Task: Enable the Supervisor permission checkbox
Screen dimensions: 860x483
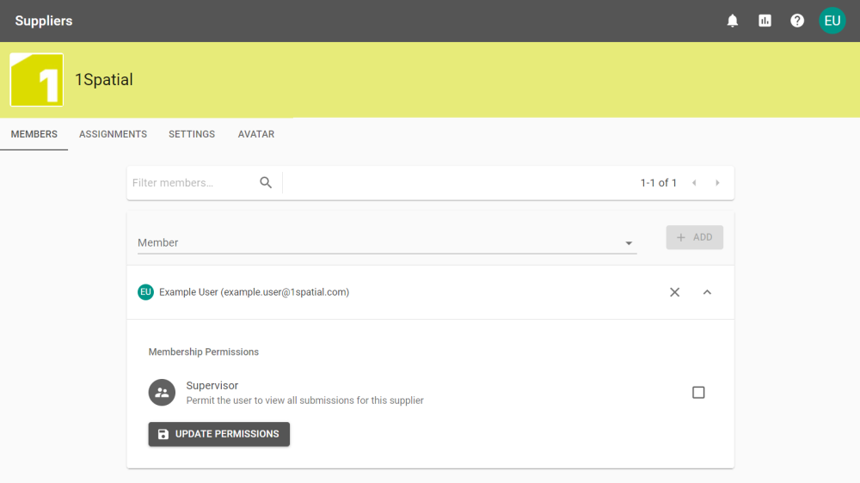Action: tap(698, 393)
